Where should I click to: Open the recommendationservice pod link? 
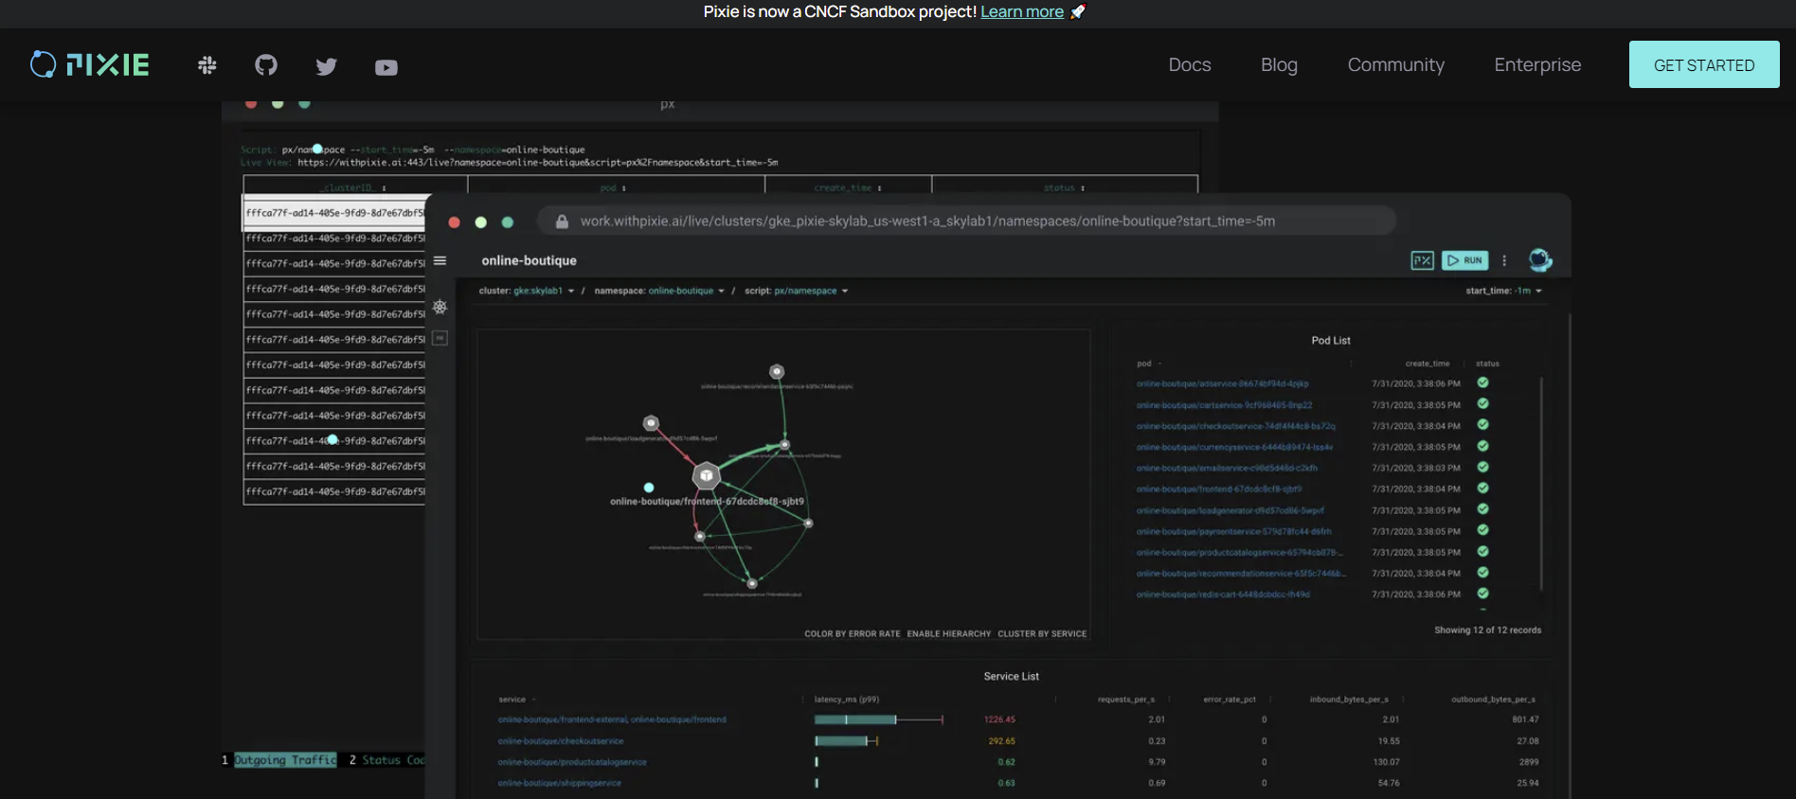(1241, 574)
